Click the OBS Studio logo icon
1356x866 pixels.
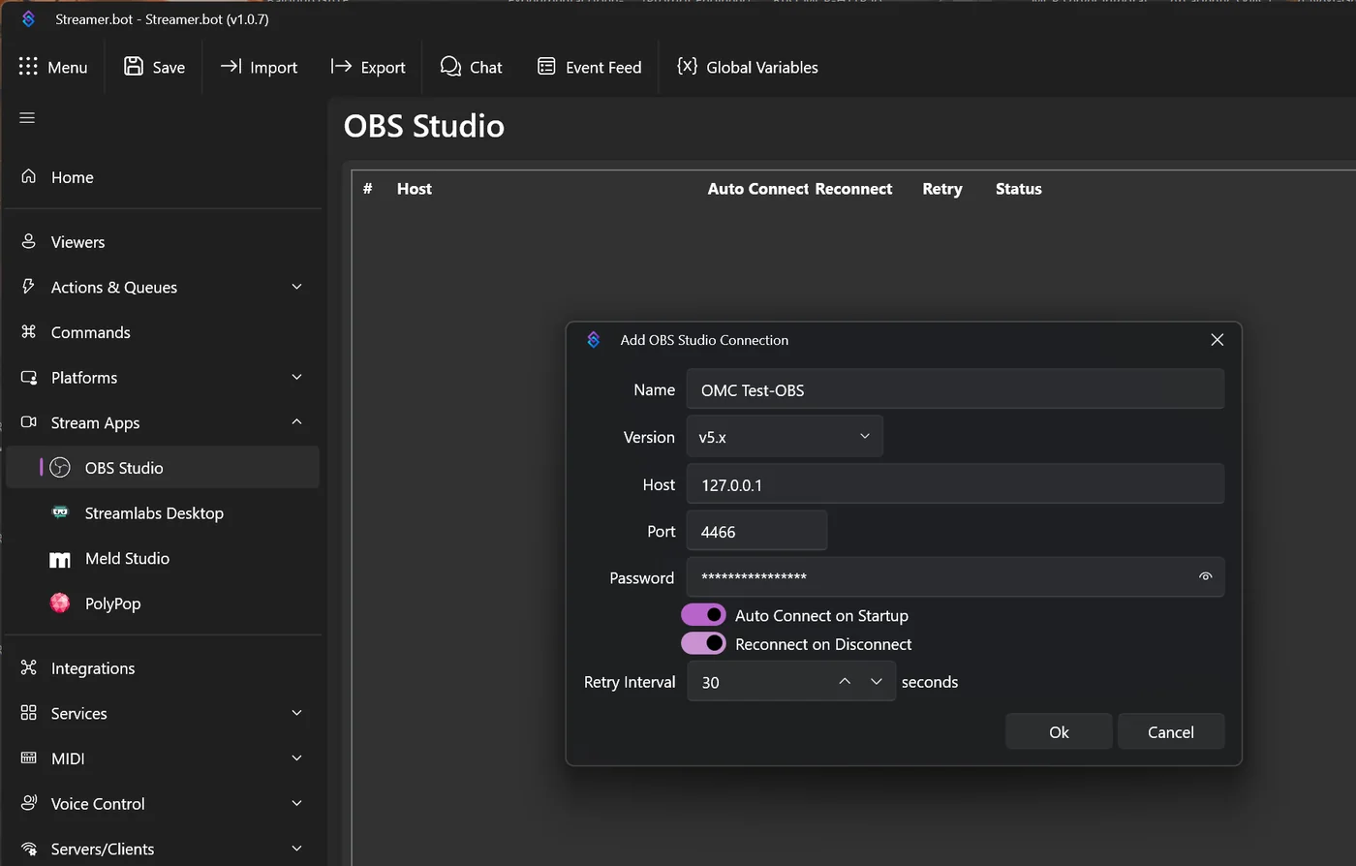[x=60, y=468]
